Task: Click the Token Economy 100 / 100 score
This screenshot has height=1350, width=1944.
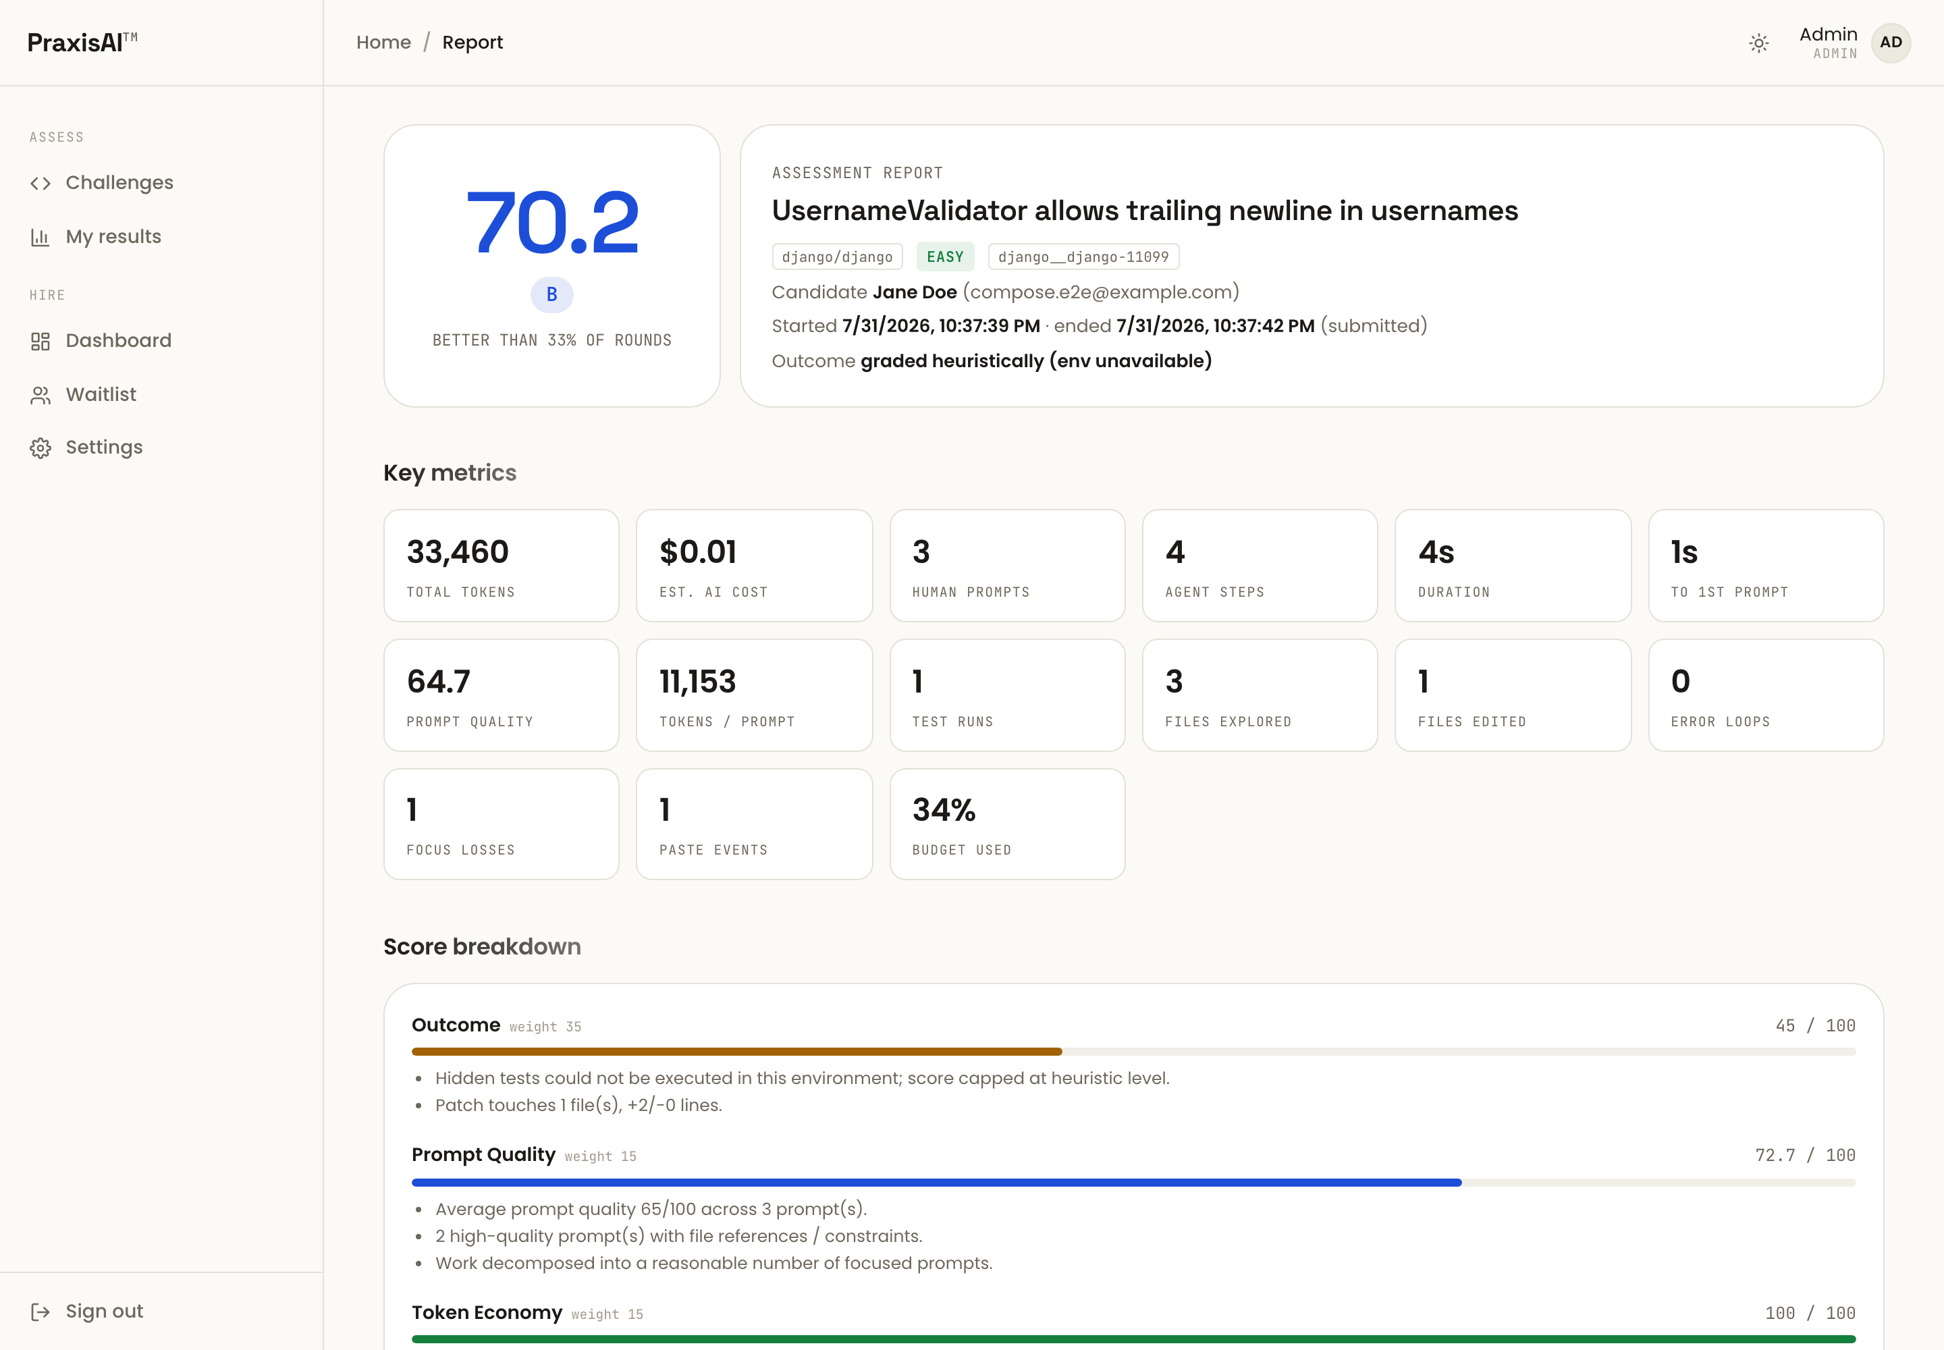Action: tap(1810, 1314)
